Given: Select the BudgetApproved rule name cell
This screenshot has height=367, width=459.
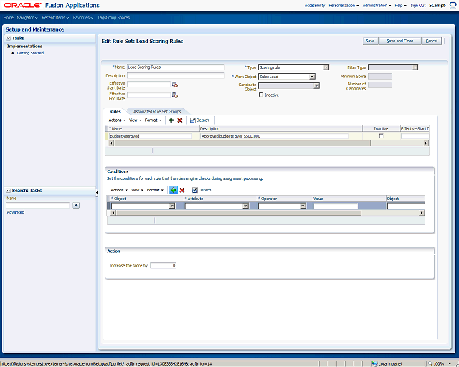Looking at the screenshot, I should pyautogui.click(x=151, y=136).
